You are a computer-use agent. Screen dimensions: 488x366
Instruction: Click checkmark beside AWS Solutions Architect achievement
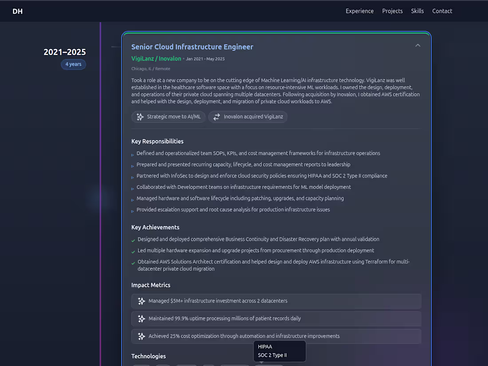click(133, 263)
